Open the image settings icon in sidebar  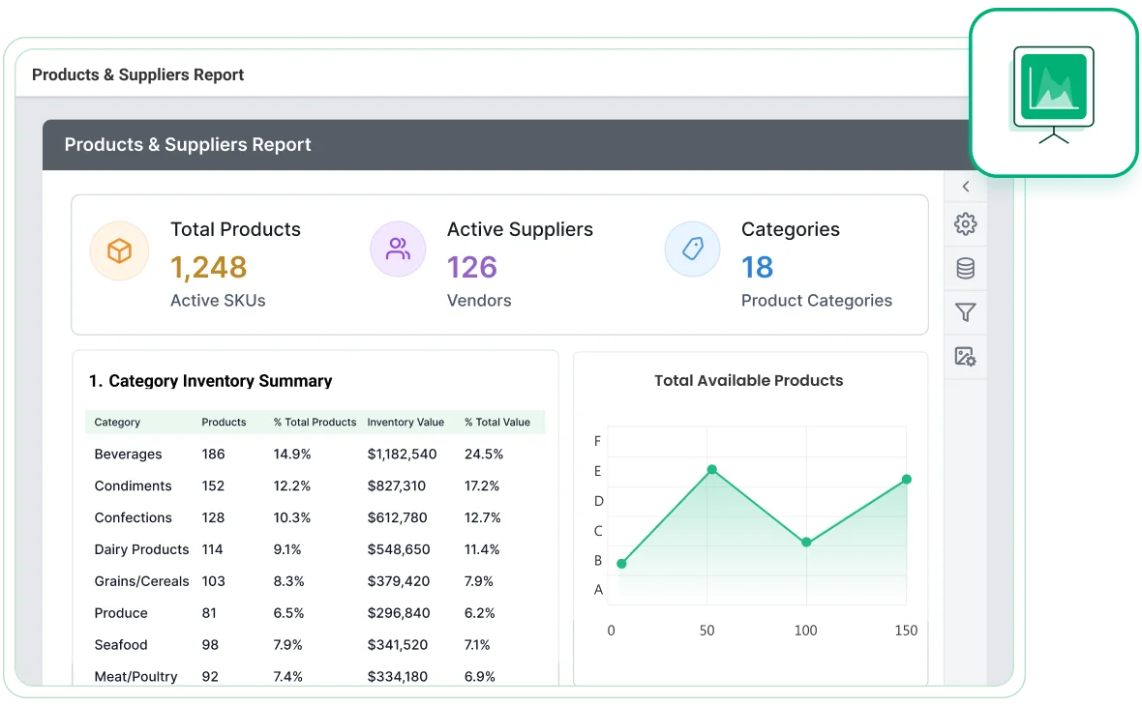pyautogui.click(x=966, y=357)
